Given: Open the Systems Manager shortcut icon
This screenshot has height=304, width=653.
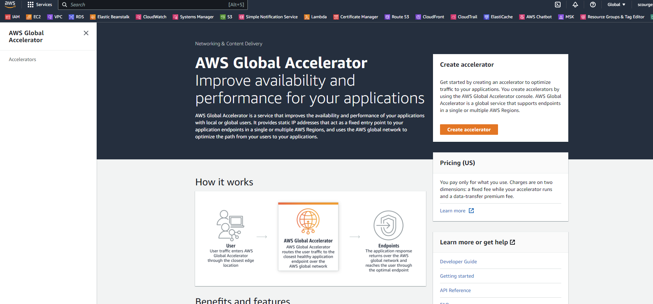Looking at the screenshot, I should [x=175, y=17].
